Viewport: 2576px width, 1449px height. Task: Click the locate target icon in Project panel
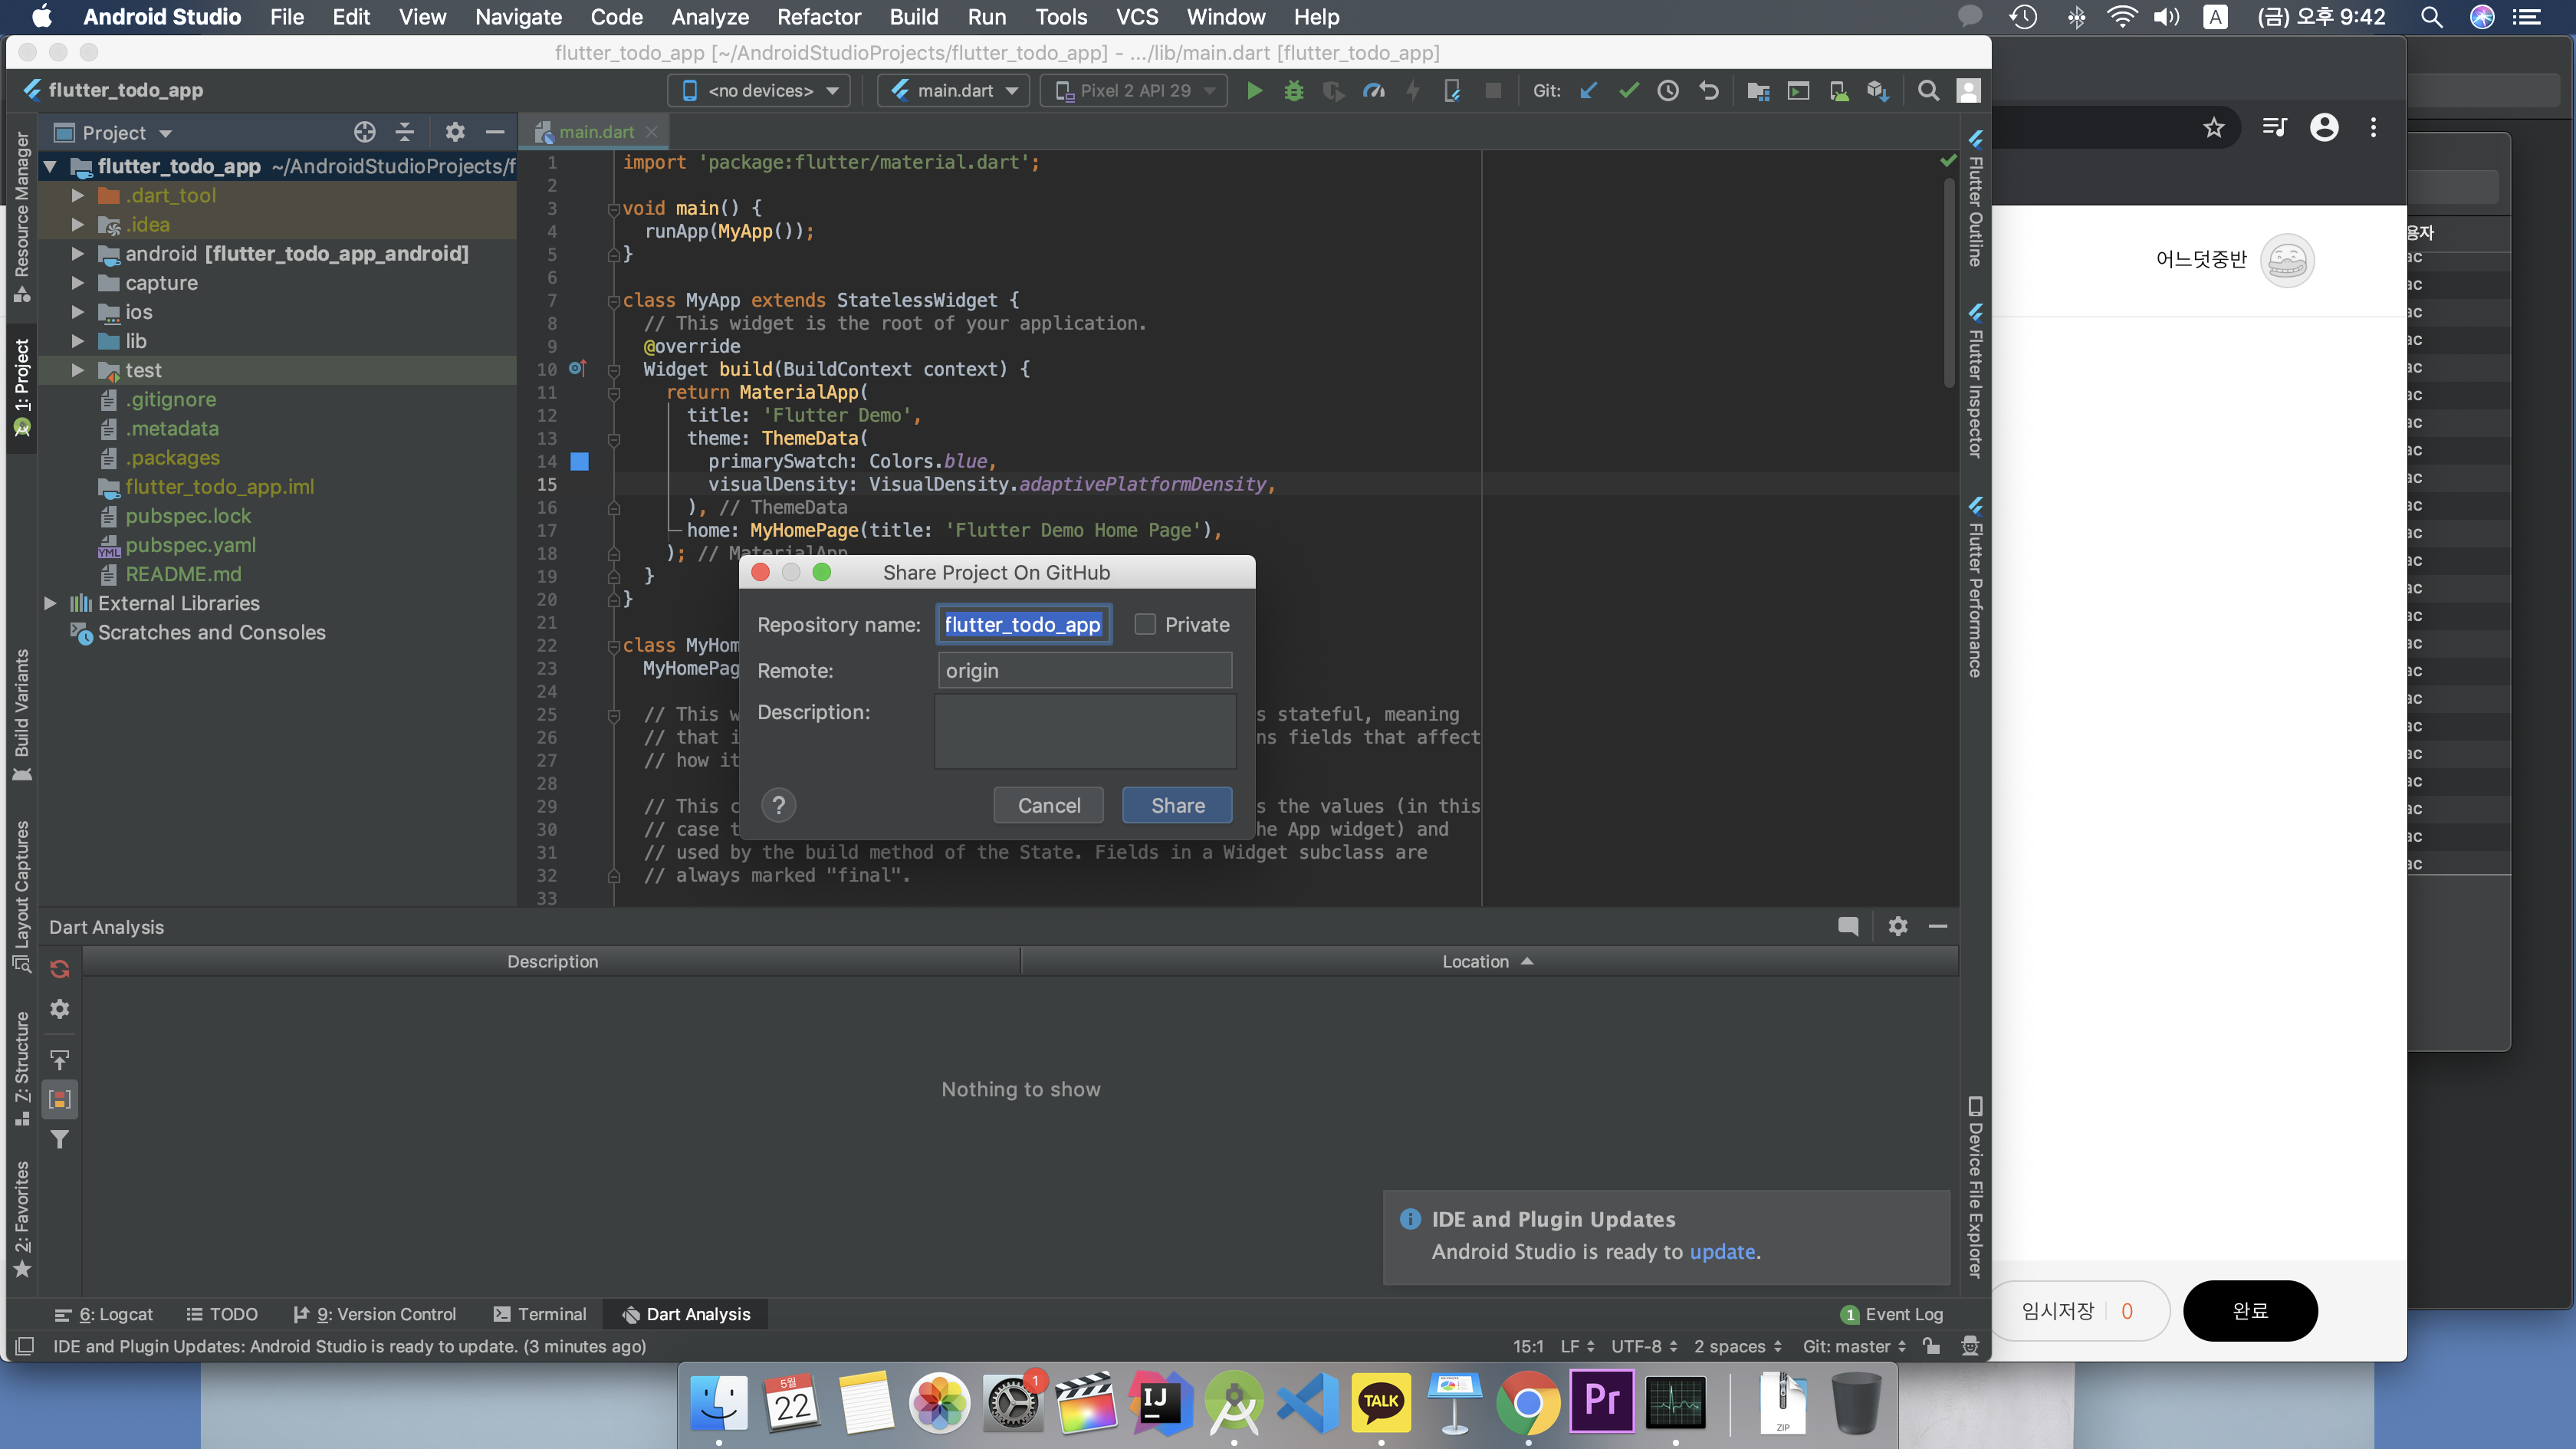click(x=364, y=133)
